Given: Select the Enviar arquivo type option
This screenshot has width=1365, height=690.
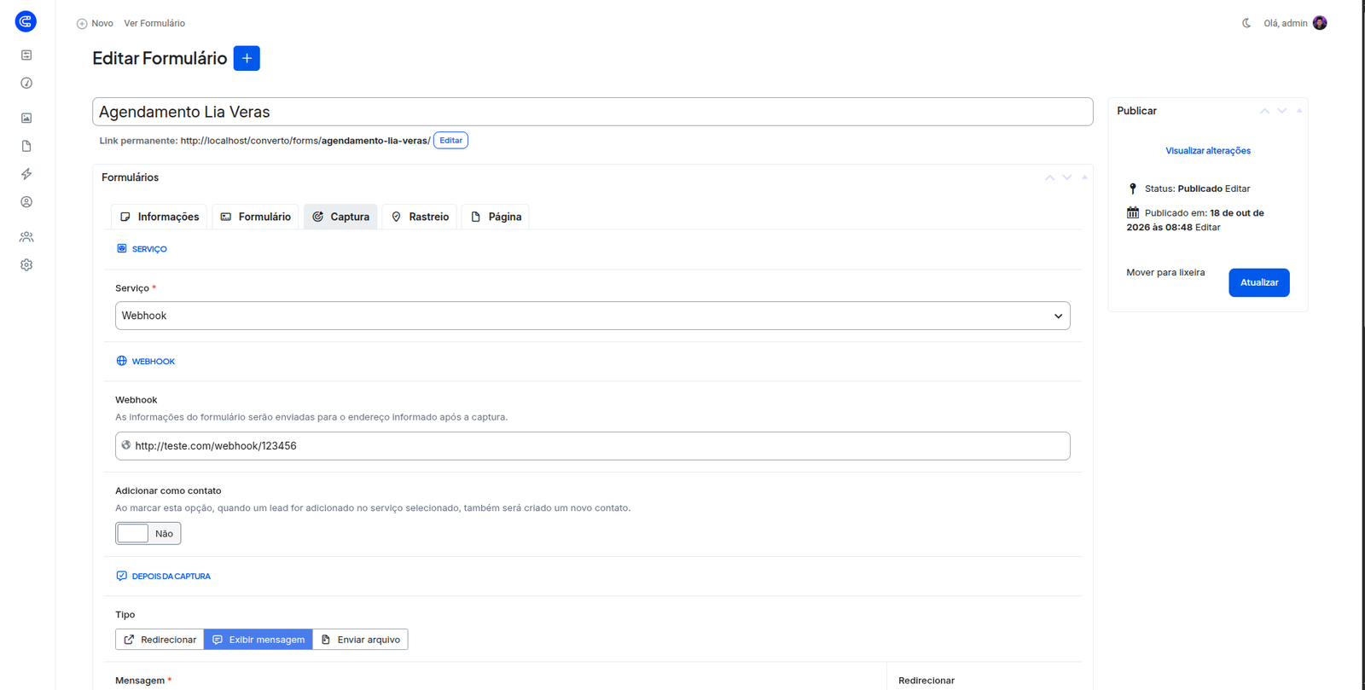Looking at the screenshot, I should (360, 640).
